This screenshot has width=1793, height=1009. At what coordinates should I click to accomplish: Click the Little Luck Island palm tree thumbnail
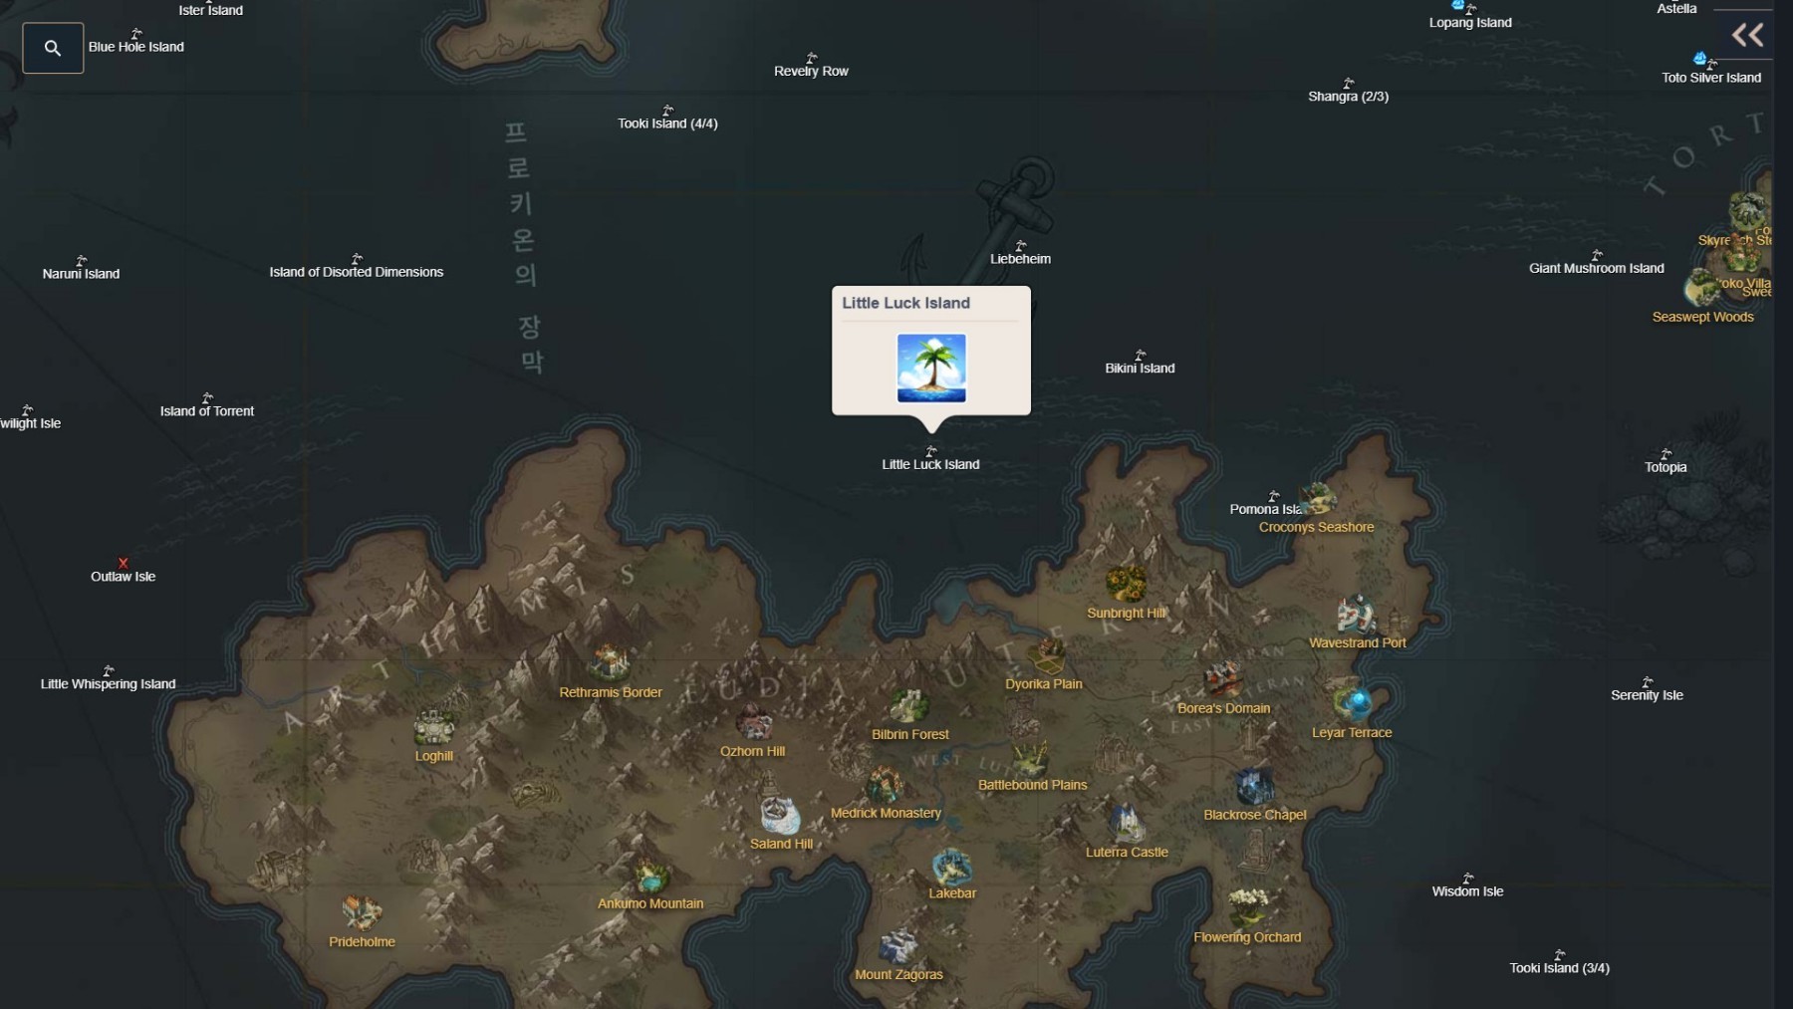(931, 368)
